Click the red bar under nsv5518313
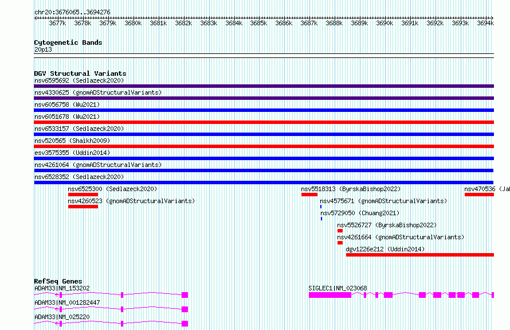 click(309, 195)
